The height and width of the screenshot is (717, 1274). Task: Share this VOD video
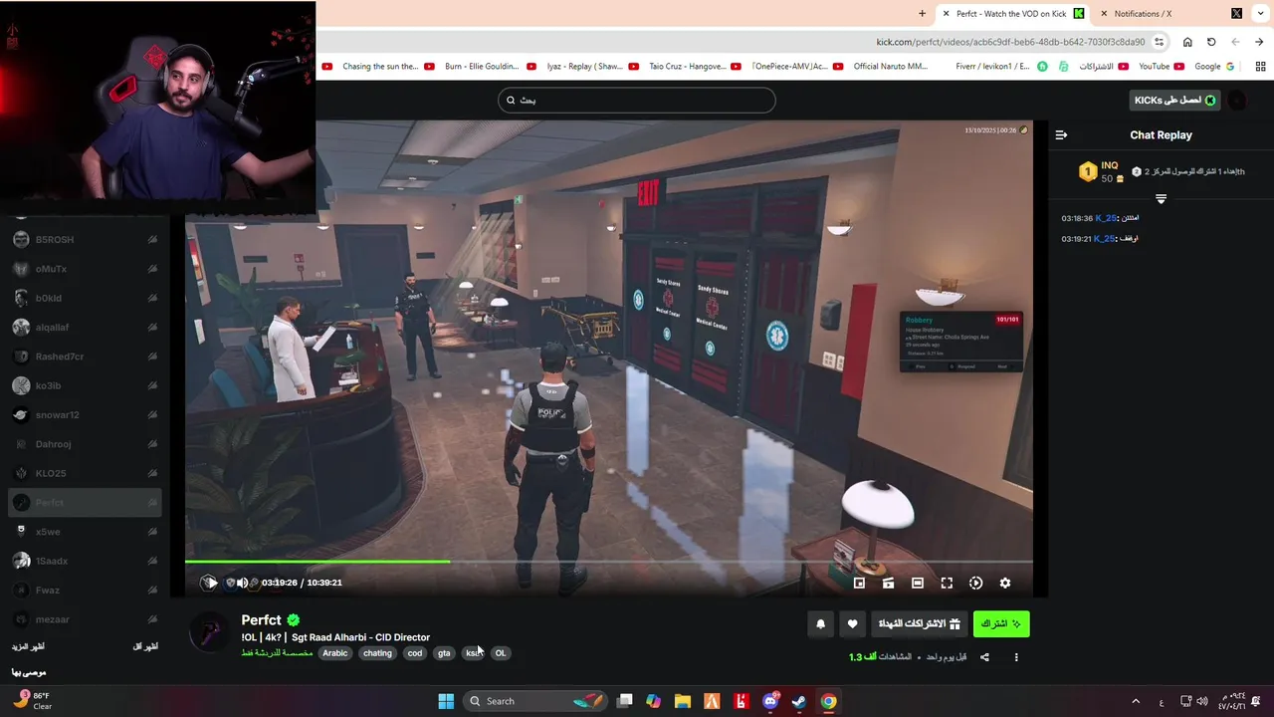coord(984,657)
